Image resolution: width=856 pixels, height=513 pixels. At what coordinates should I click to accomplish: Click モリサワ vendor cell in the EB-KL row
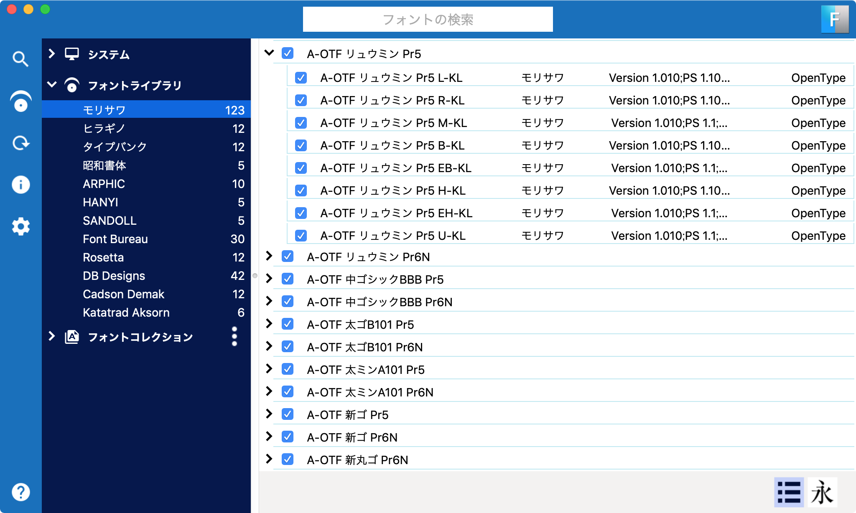coord(543,168)
